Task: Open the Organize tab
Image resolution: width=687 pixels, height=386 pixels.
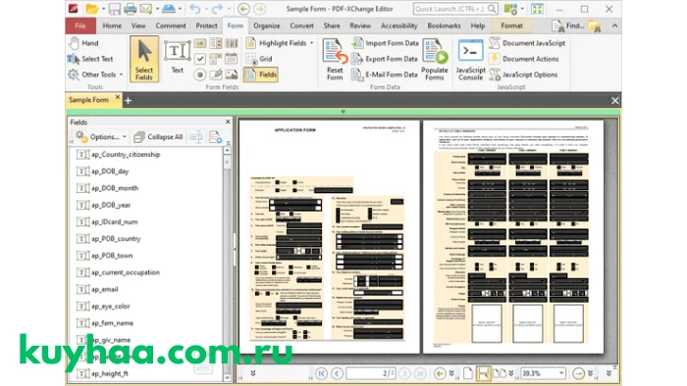Action: pyautogui.click(x=266, y=25)
